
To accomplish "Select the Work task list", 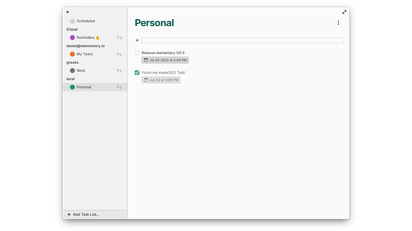I will point(81,71).
